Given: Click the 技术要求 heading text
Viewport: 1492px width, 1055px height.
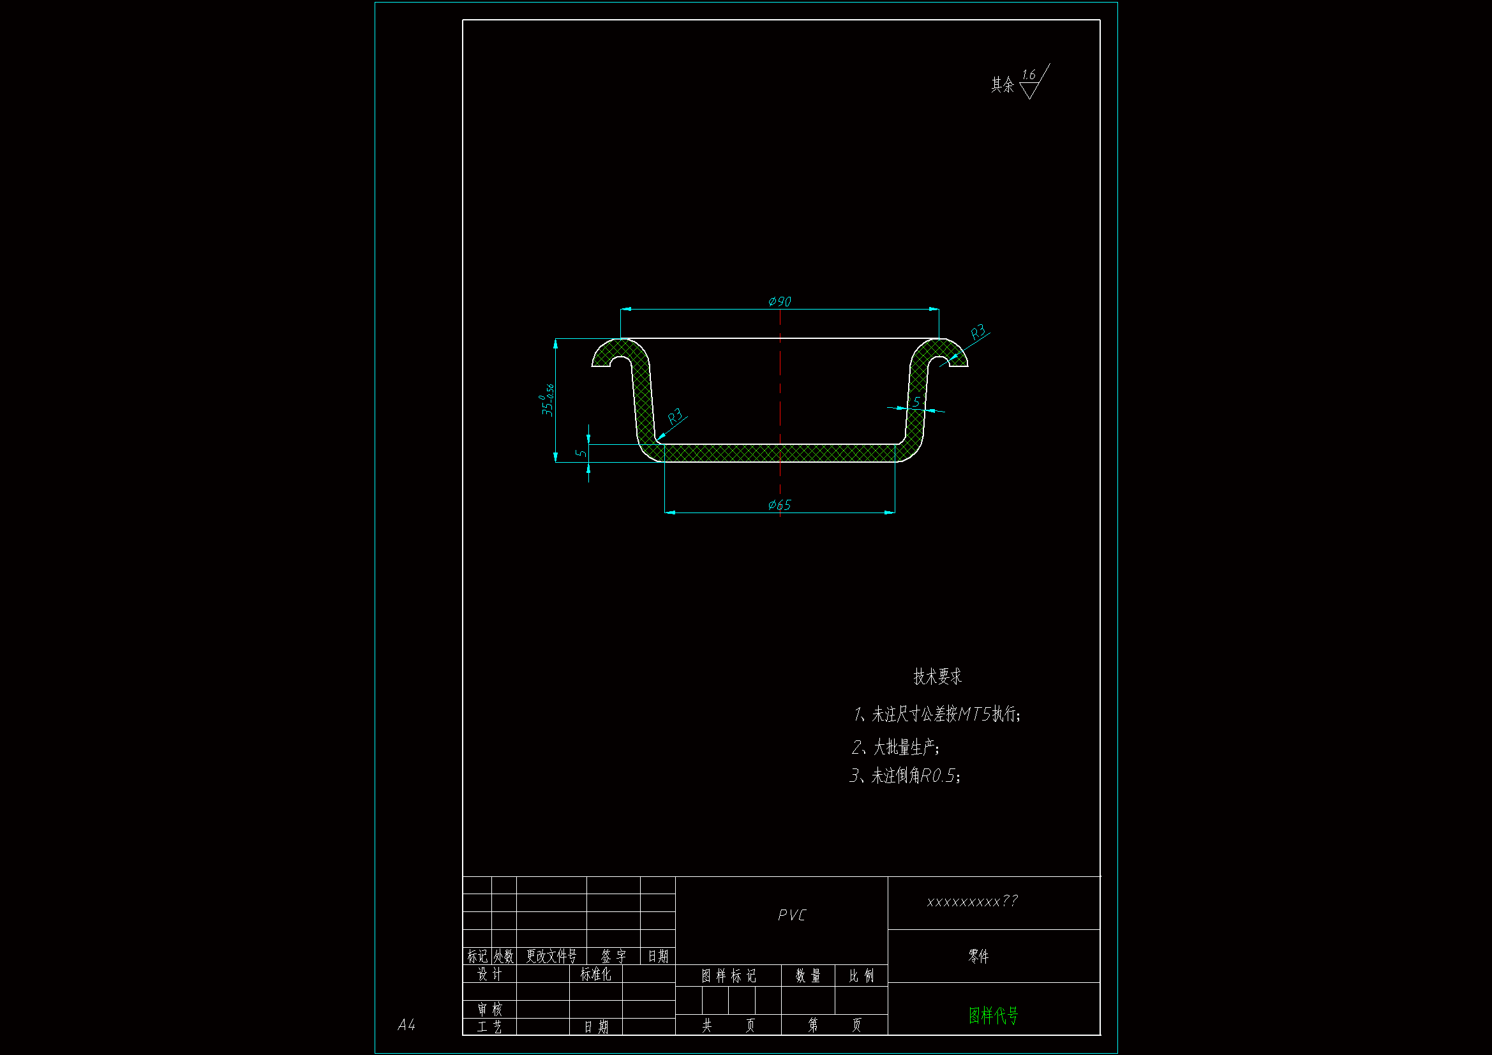Looking at the screenshot, I should point(937,677).
